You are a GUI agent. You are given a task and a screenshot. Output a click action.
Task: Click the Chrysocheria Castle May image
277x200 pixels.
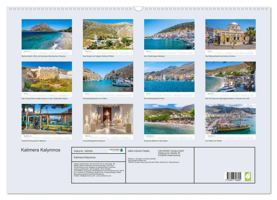(46, 76)
